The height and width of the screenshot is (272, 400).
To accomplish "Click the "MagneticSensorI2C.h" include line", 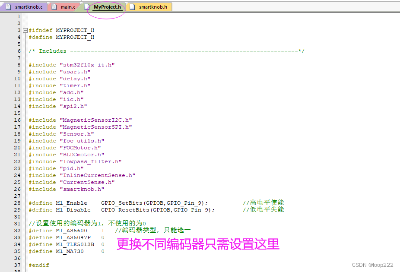I will [80, 120].
